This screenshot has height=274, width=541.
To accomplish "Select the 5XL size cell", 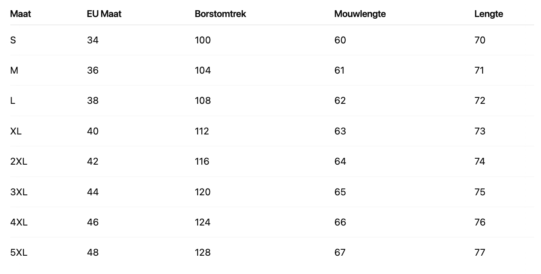I will [19, 253].
